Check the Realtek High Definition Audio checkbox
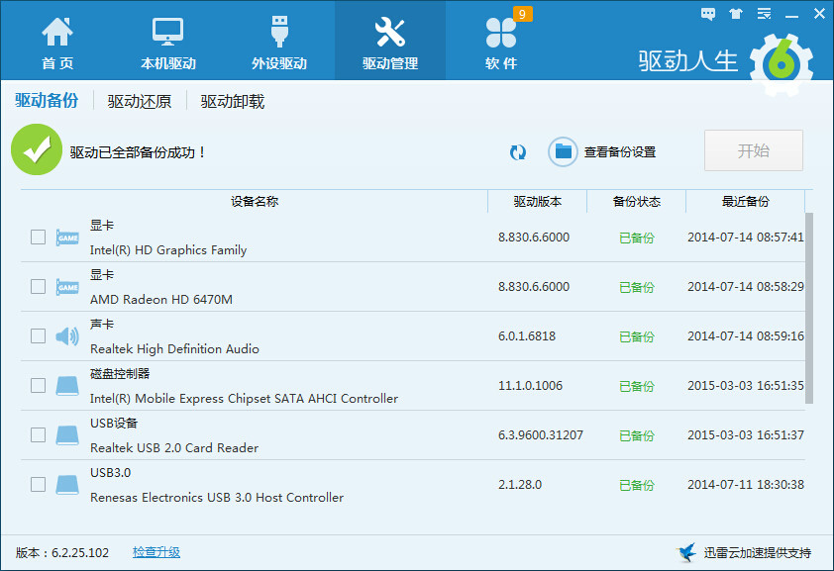Image resolution: width=834 pixels, height=571 pixels. pos(38,335)
